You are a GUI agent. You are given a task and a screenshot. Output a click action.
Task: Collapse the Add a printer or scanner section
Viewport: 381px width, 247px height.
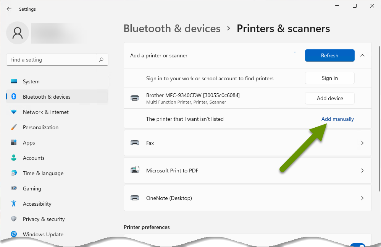click(x=362, y=55)
